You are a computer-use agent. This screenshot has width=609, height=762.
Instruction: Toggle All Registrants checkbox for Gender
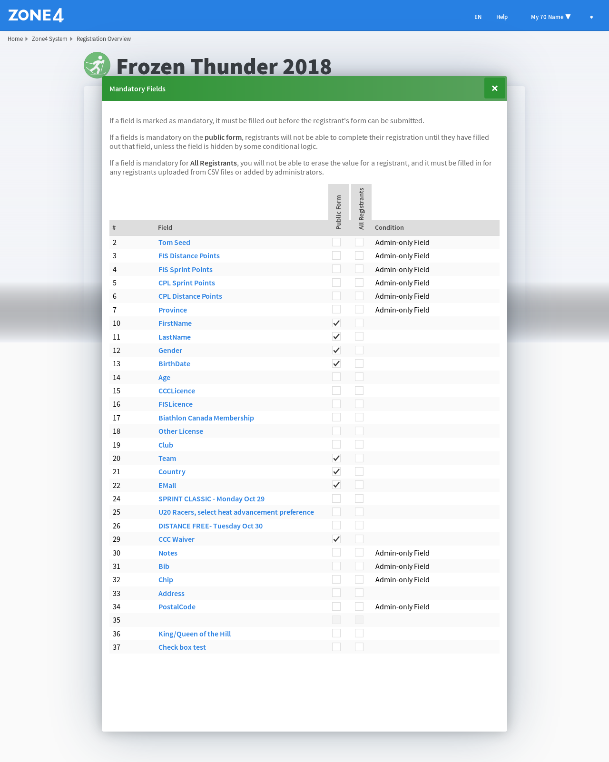(359, 350)
